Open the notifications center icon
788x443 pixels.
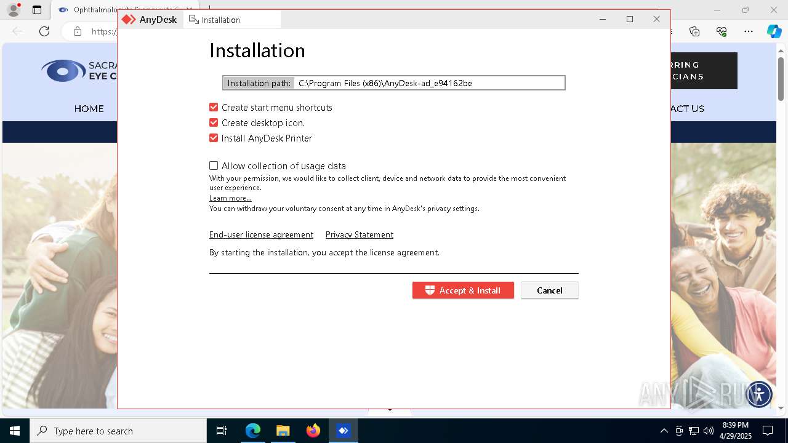[768, 431]
